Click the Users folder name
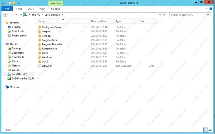Image resolution: width=215 pixels, height=134 pixels. pyautogui.click(x=45, y=53)
